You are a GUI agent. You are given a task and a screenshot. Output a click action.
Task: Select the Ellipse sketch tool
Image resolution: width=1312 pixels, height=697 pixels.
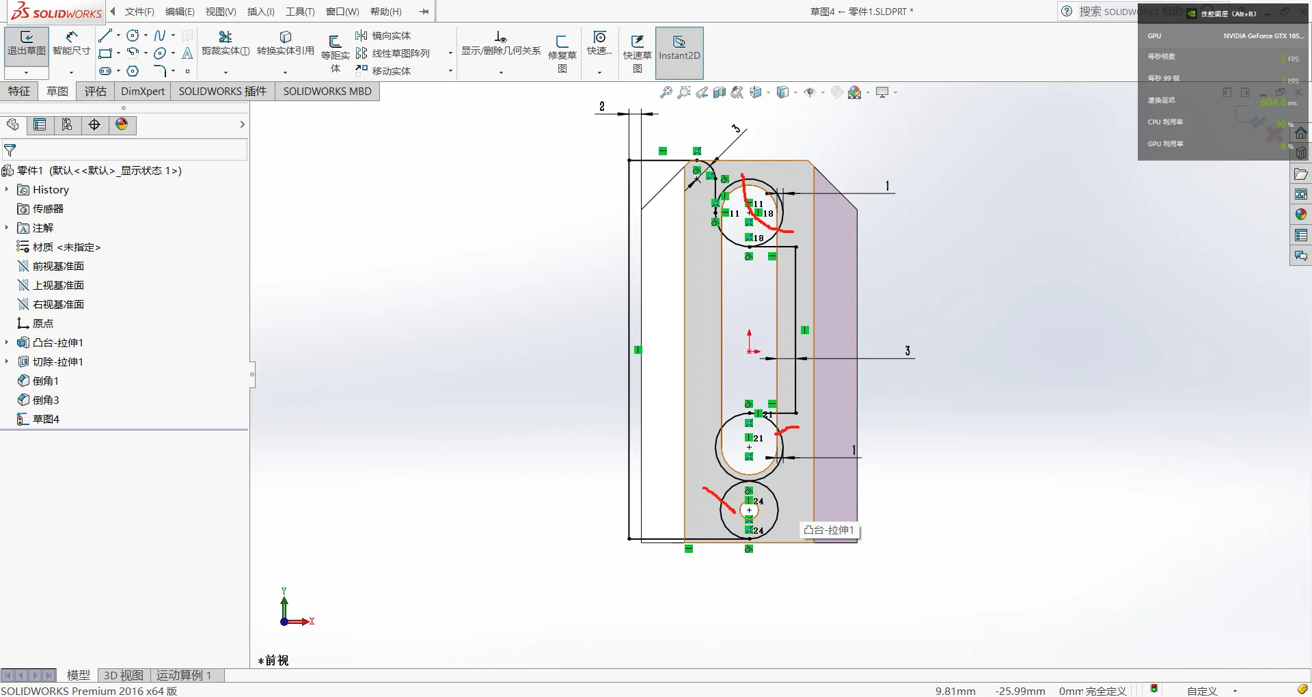[160, 53]
